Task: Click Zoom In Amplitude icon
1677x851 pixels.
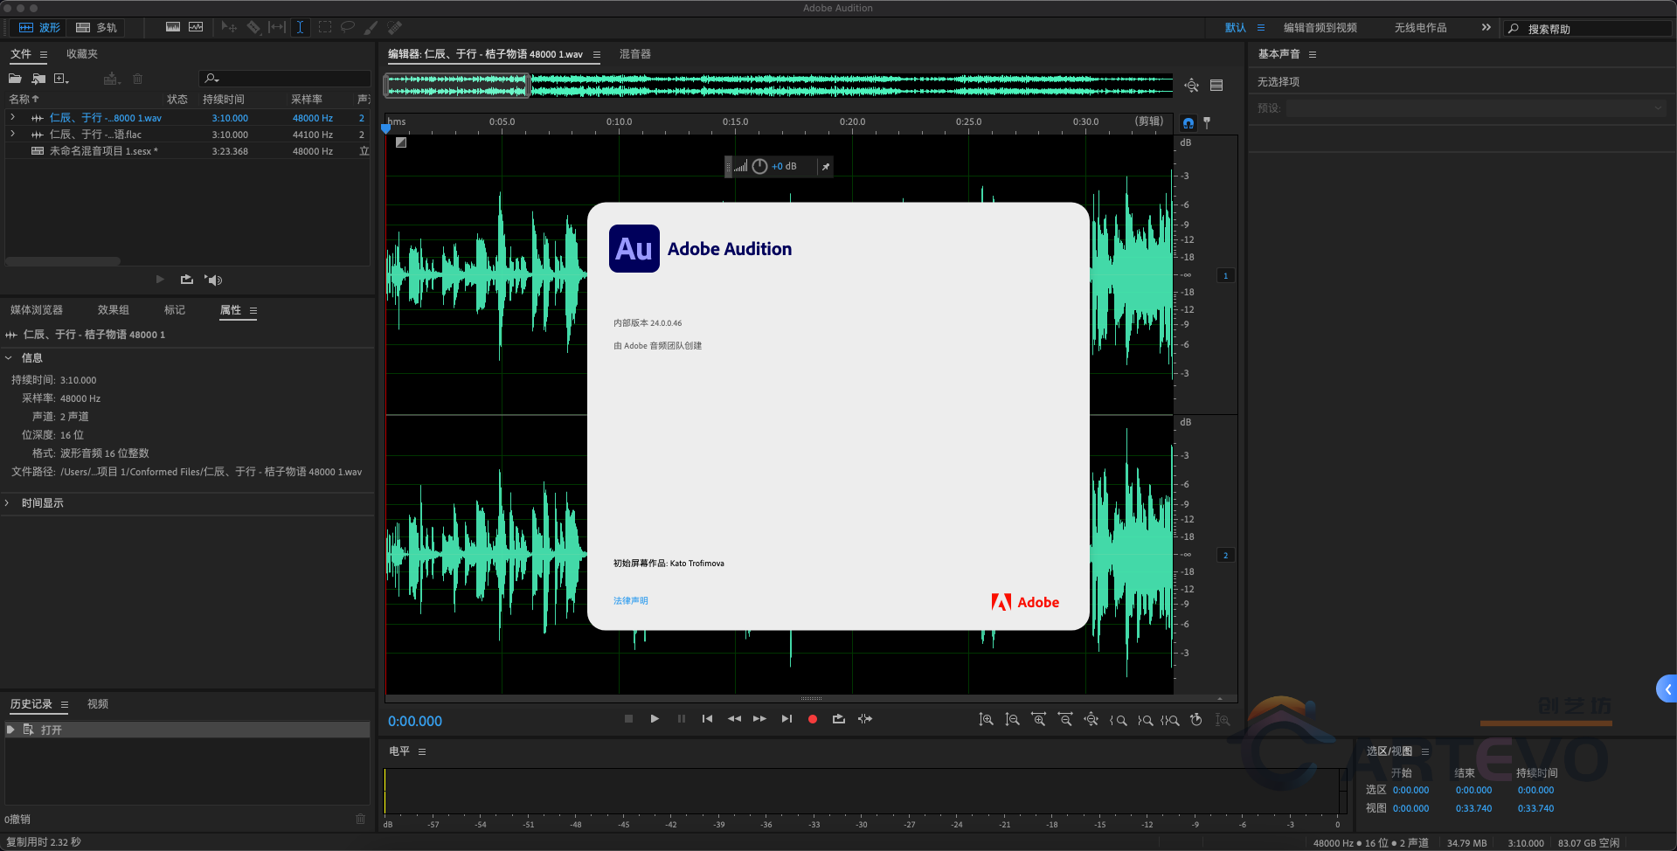Action: pos(986,720)
